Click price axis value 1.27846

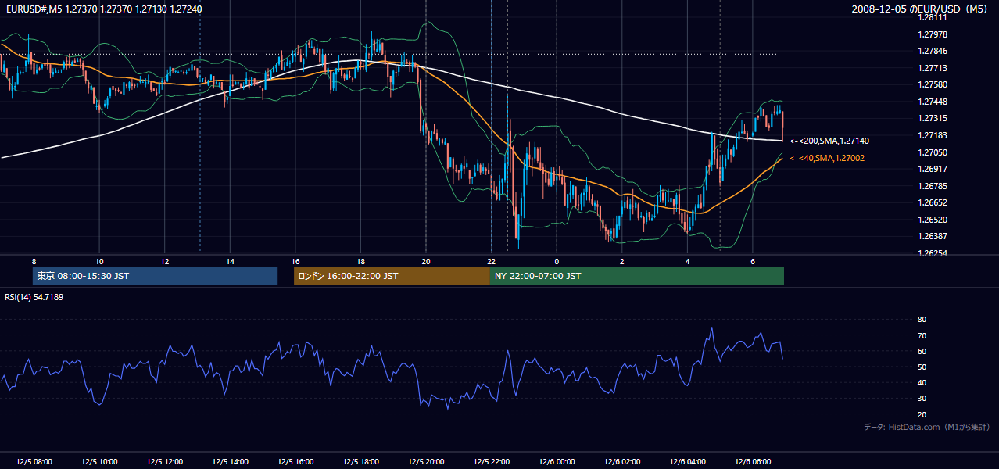pos(933,51)
